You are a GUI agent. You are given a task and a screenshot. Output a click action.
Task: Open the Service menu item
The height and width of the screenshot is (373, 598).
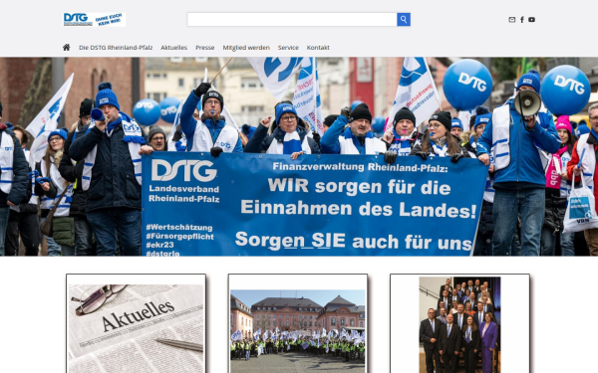click(288, 48)
